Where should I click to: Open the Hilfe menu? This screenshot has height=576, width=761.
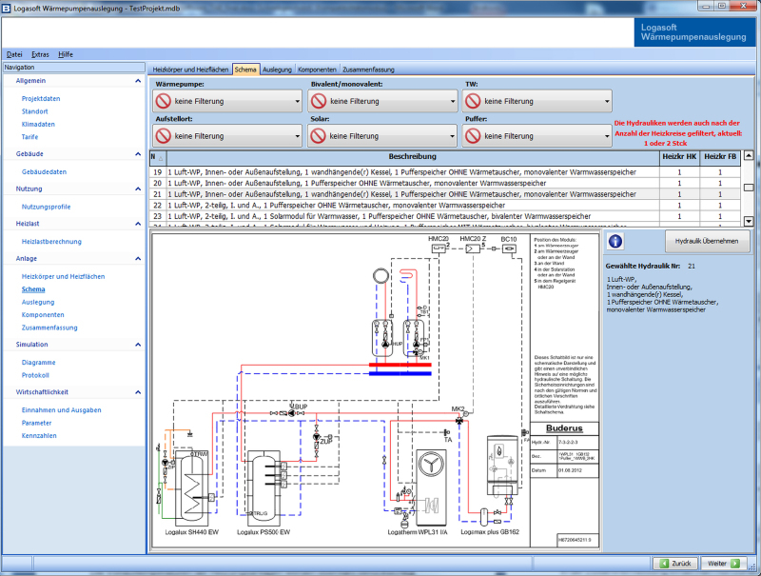tap(66, 54)
